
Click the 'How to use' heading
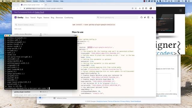[x=77, y=32]
